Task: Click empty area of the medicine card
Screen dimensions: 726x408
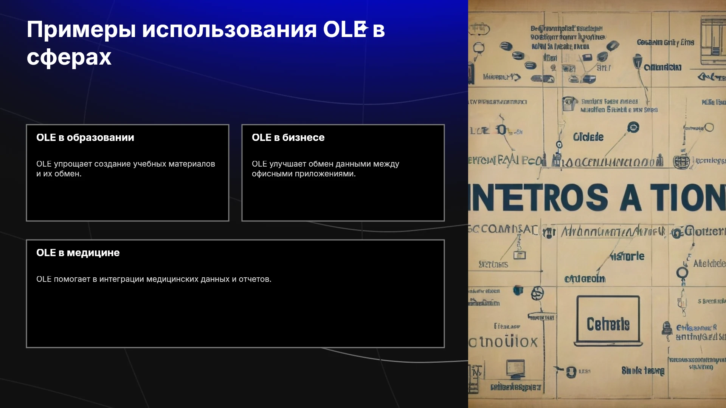Action: (235, 317)
